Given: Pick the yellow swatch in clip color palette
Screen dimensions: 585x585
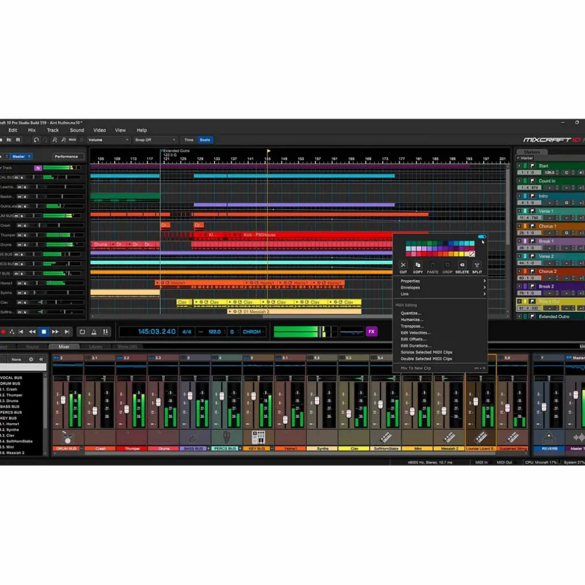Looking at the screenshot, I should 461,254.
